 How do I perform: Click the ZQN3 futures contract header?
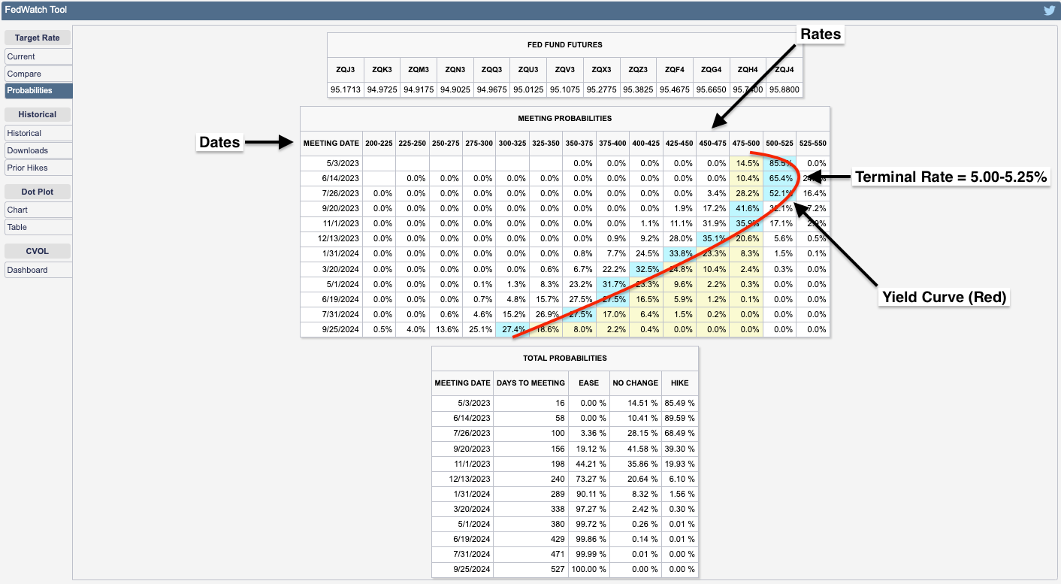[455, 69]
